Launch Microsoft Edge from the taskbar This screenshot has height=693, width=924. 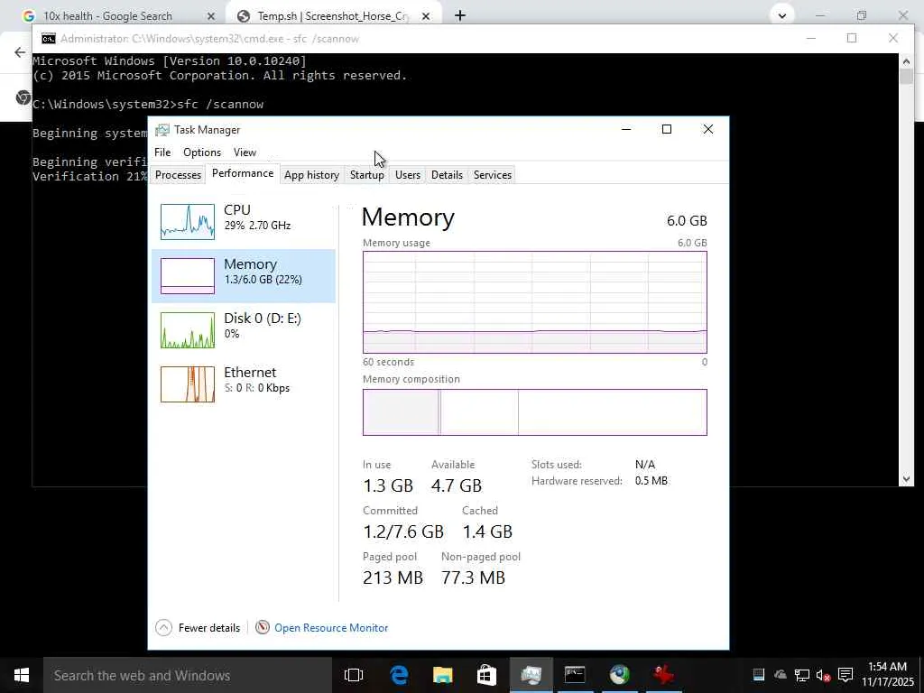click(x=399, y=675)
